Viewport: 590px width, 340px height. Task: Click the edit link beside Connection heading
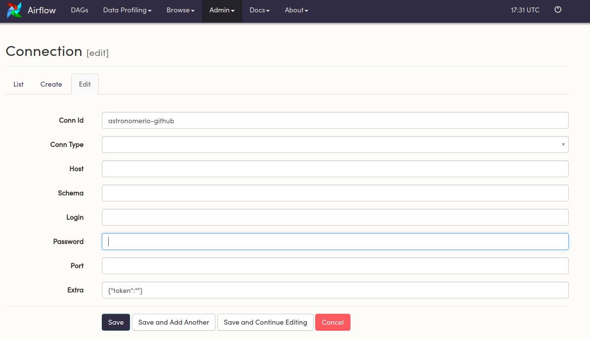point(97,53)
